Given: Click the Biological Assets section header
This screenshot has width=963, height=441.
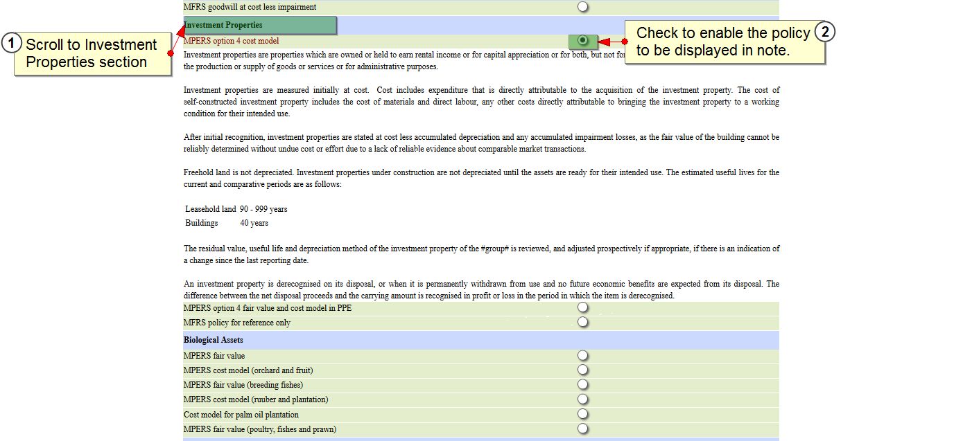Looking at the screenshot, I should click(214, 340).
